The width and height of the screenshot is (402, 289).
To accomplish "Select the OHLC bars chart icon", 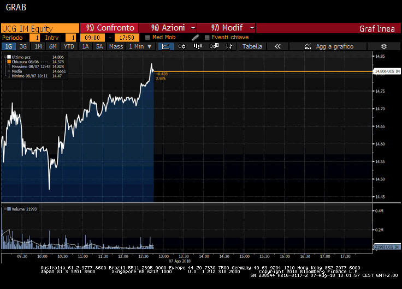I will (x=229, y=46).
